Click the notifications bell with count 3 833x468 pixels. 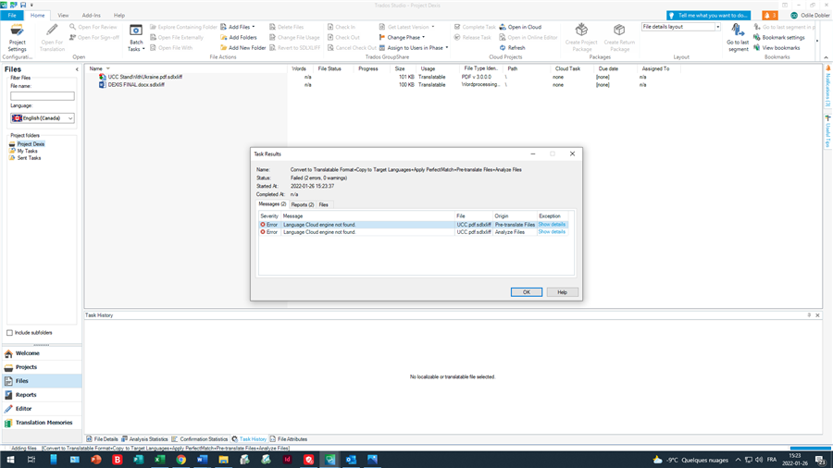tap(769, 16)
